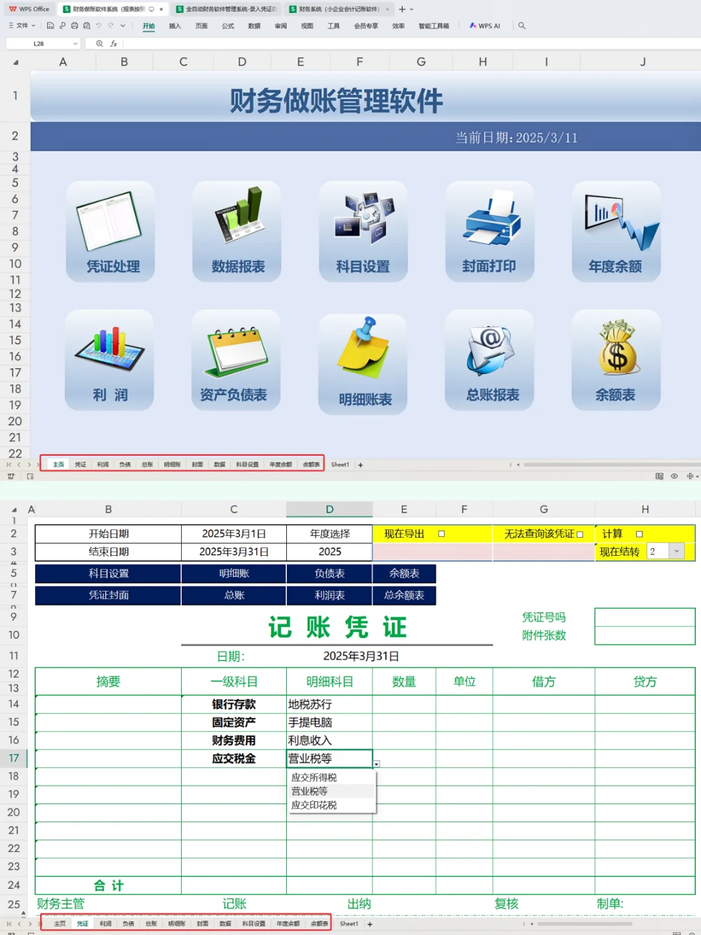This screenshot has width=701, height=935.
Task: Click the WPS AI button
Action: click(485, 26)
